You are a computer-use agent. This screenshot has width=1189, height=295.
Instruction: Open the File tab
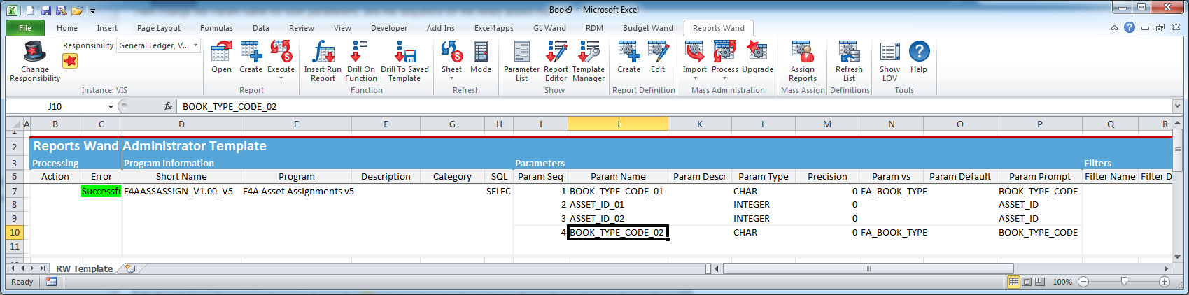point(25,28)
